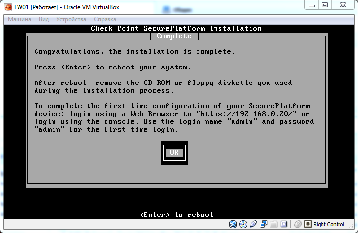Click the mouse integration indicator icon
Image resolution: width=358 pixels, height=233 pixels.
(298, 224)
